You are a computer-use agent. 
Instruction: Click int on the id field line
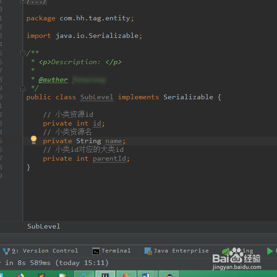(x=82, y=123)
